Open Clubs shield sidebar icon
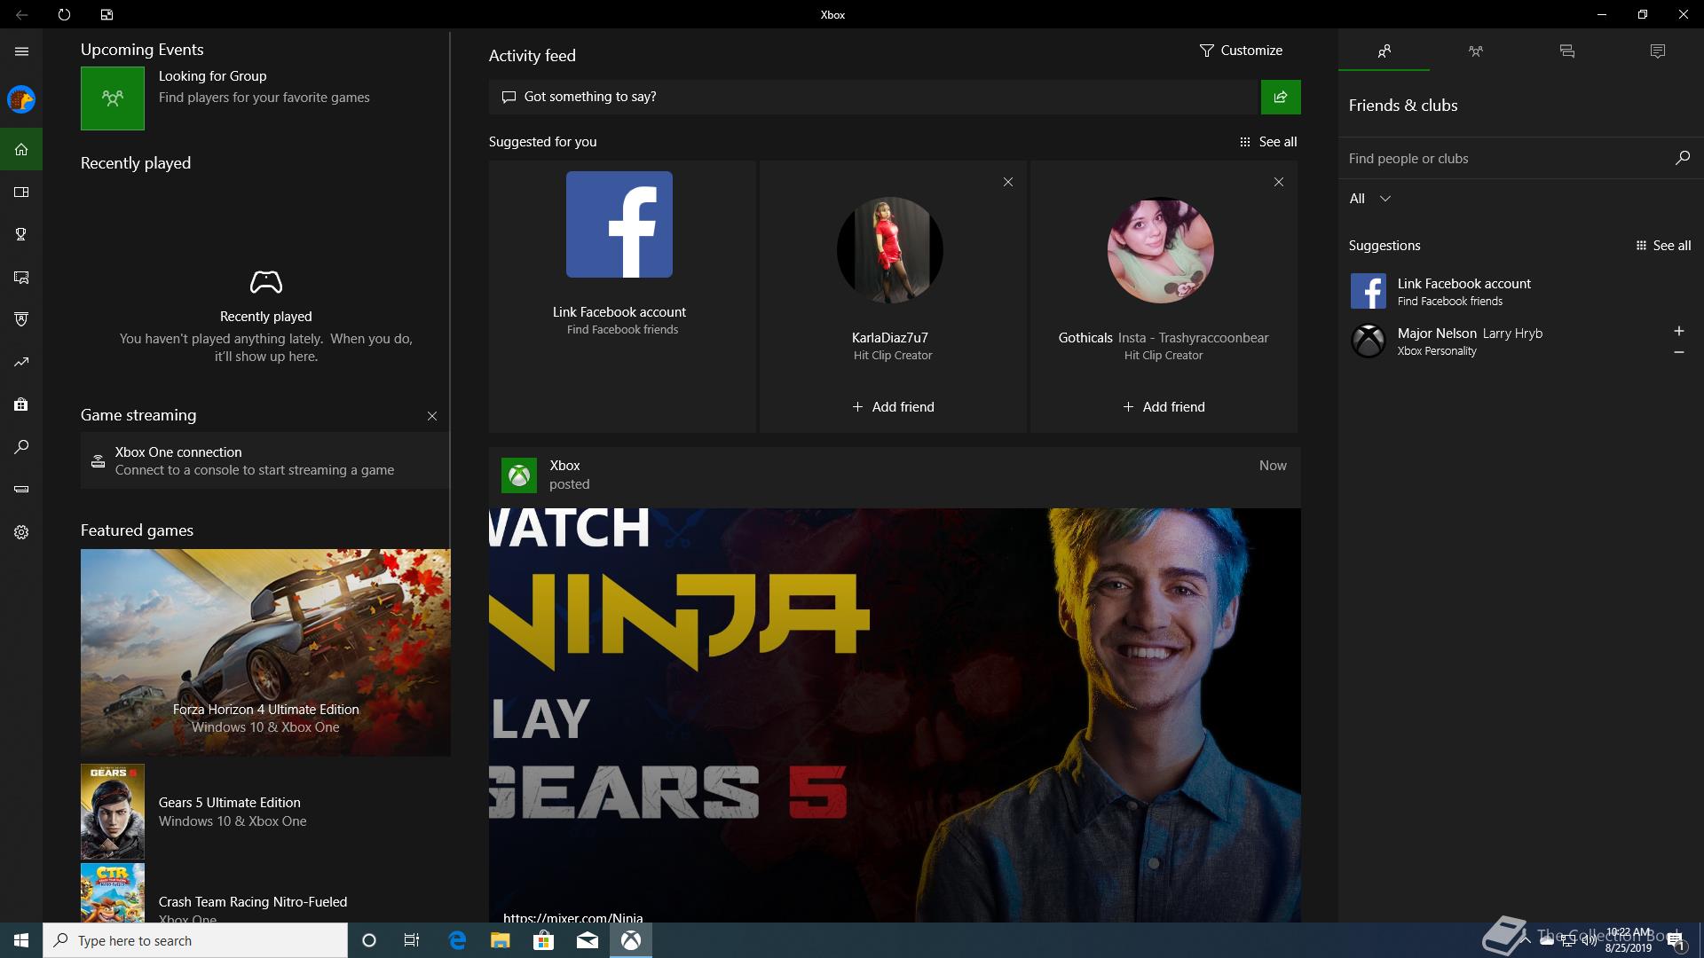 click(21, 319)
